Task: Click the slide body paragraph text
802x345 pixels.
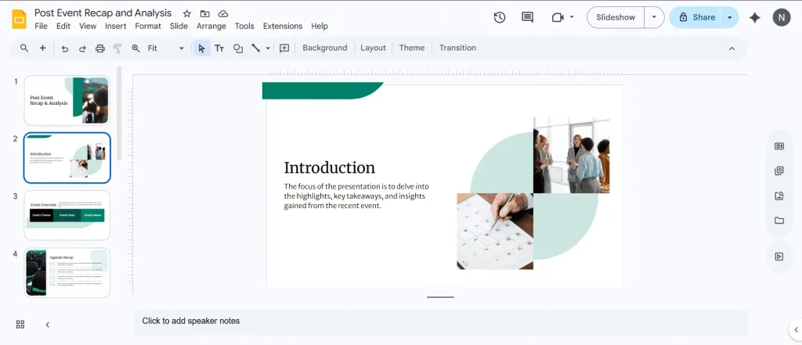Action: point(356,196)
